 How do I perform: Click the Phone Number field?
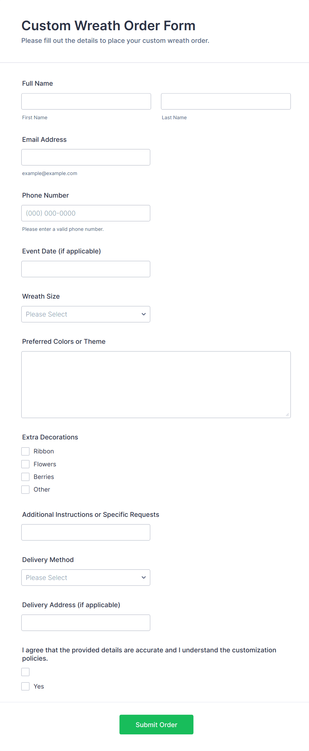coord(86,213)
